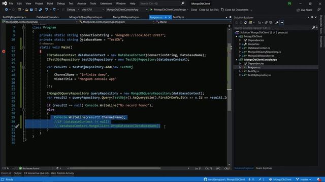Switch to the DatabaseContext.cs tab
Screen dimensions: 325x182
[47, 17]
